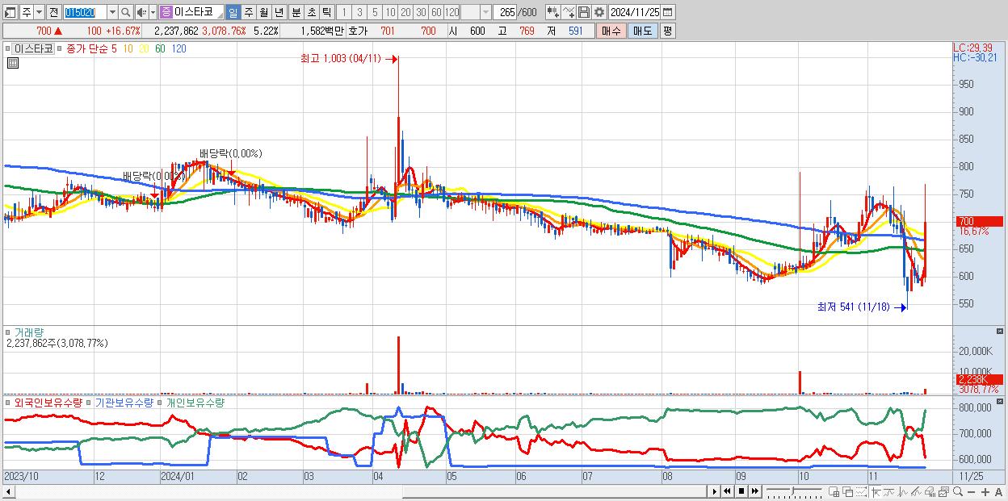The height and width of the screenshot is (501, 1008).
Task: Select the 5 interval preset
Action: pyautogui.click(x=375, y=12)
